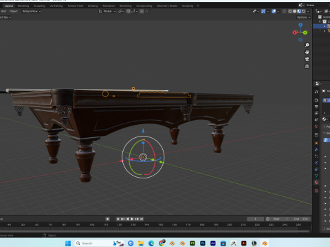Toggle auto keying record button in the timeline
The width and height of the screenshot is (330, 247).
tap(107, 219)
